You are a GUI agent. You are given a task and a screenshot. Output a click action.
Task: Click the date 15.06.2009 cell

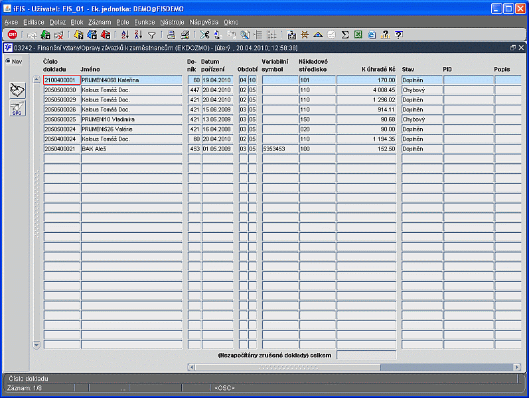217,109
